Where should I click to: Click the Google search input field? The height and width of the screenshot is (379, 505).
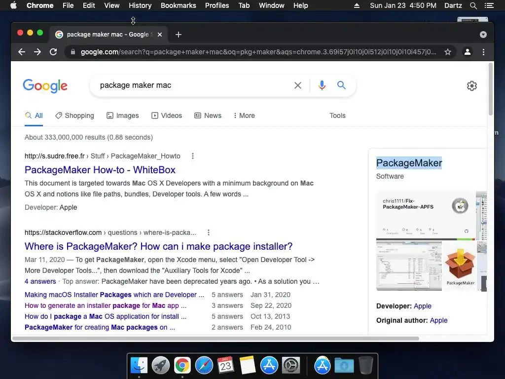point(193,85)
